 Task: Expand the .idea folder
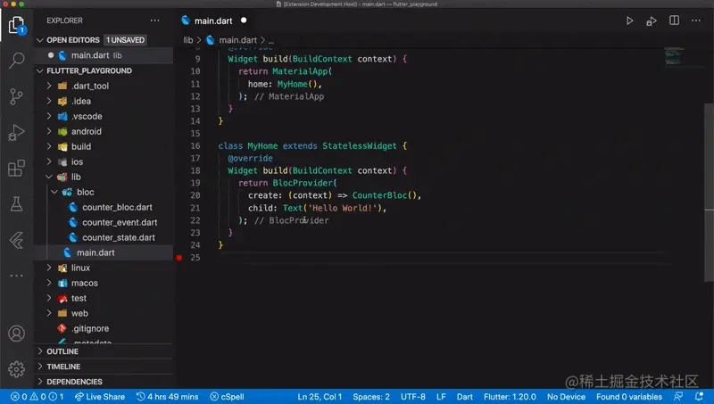[x=104, y=101]
